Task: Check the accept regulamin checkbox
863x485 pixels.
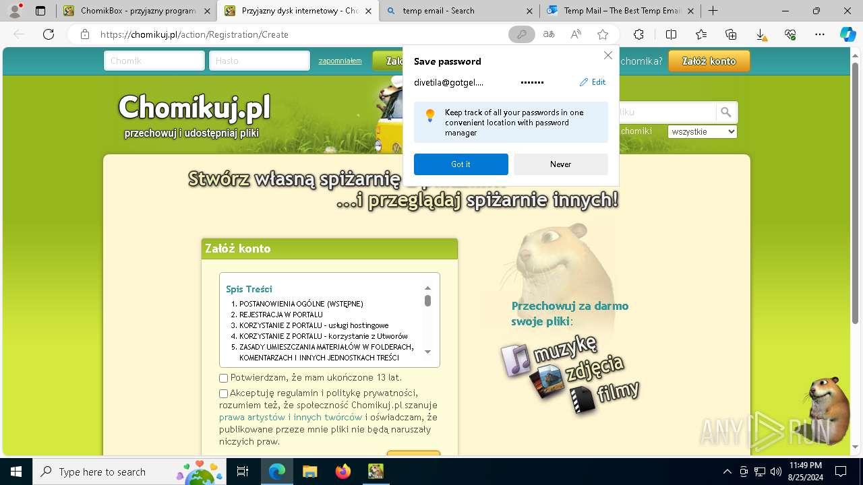Action: pyautogui.click(x=224, y=393)
